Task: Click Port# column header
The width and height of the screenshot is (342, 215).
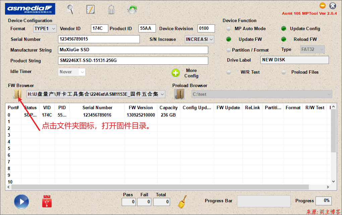Action: [x=13, y=107]
